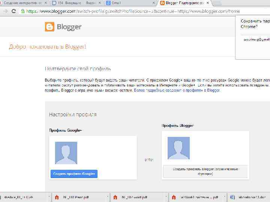Screen dimensions: 270x202
Task: Click 'Профиль Blogger' label
Action: coord(177,126)
